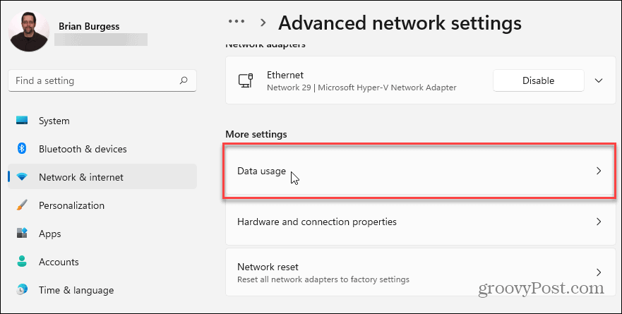Go to Accounts settings page
The image size is (622, 314).
tap(58, 262)
